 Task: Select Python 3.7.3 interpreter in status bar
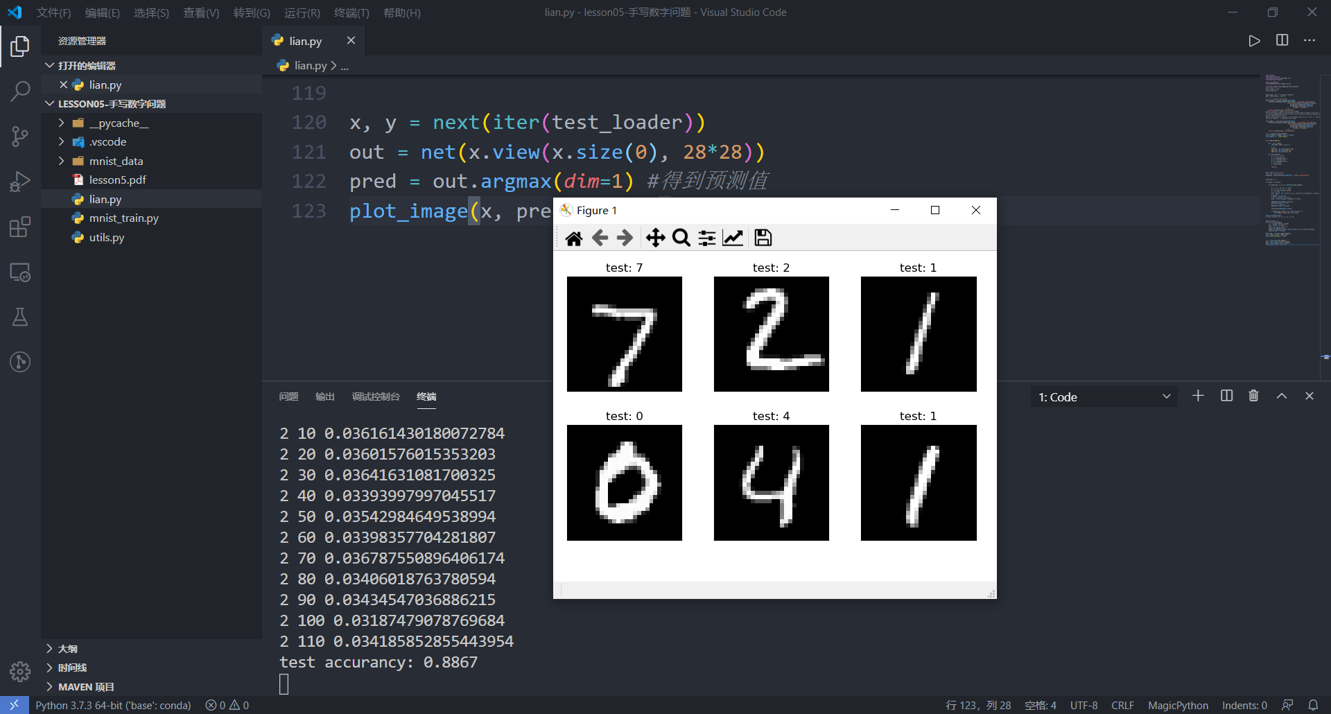tap(114, 705)
